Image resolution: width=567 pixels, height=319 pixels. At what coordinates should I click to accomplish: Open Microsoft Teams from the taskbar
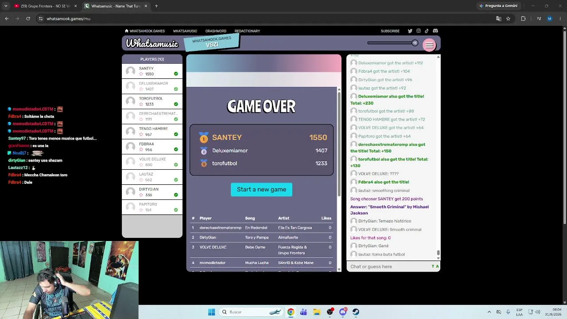pos(303,312)
